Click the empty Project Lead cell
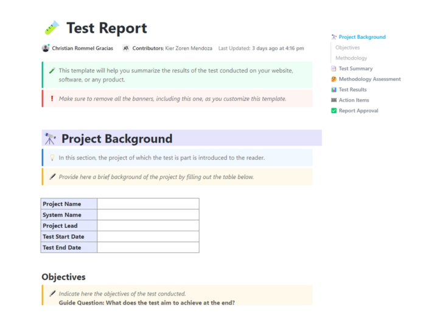The height and width of the screenshot is (324, 426). click(x=148, y=226)
